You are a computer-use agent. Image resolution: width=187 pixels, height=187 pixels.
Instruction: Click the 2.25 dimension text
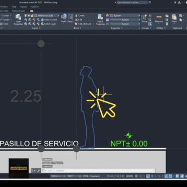pyautogui.click(x=26, y=96)
